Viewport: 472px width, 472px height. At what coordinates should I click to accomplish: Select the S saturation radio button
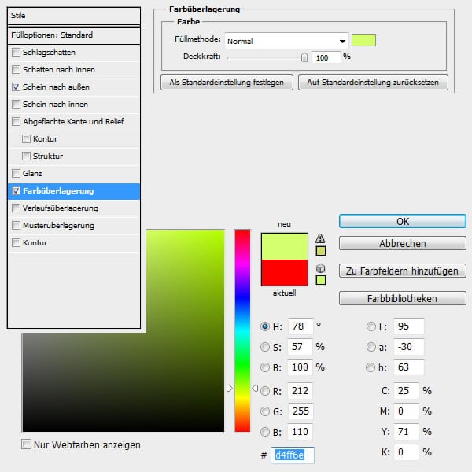point(265,347)
